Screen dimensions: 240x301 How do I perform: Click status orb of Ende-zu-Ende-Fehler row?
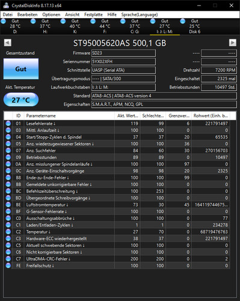tap(8, 178)
